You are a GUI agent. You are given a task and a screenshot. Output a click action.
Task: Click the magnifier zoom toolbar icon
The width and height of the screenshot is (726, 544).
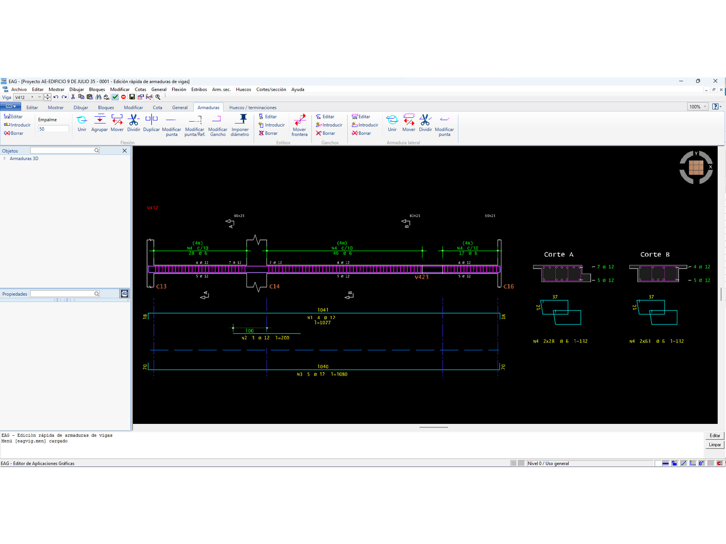[x=158, y=97]
